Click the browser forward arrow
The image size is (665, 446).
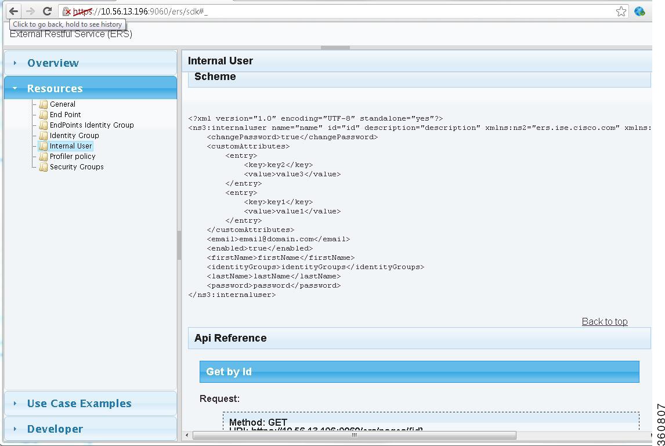[x=30, y=11]
